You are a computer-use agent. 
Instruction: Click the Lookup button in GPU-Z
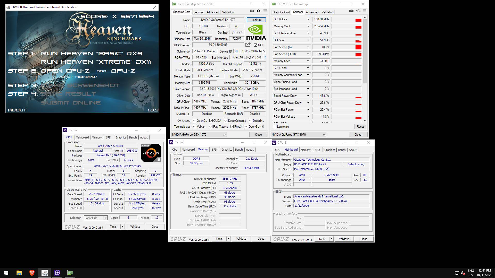click(x=256, y=20)
